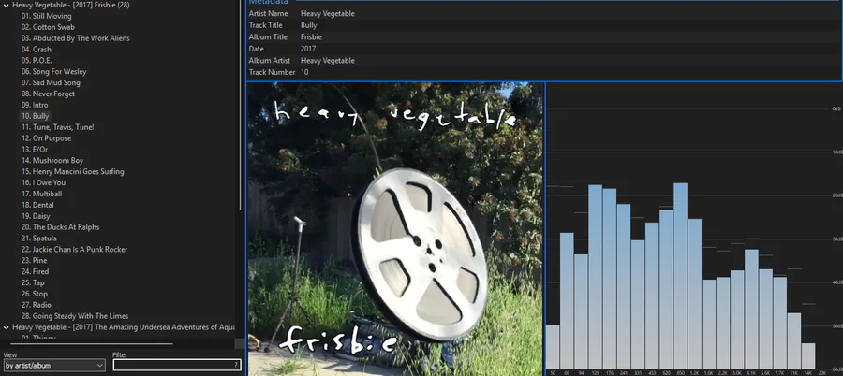The width and height of the screenshot is (843, 376).
Task: Select track 08. Never Forget
Action: [48, 94]
